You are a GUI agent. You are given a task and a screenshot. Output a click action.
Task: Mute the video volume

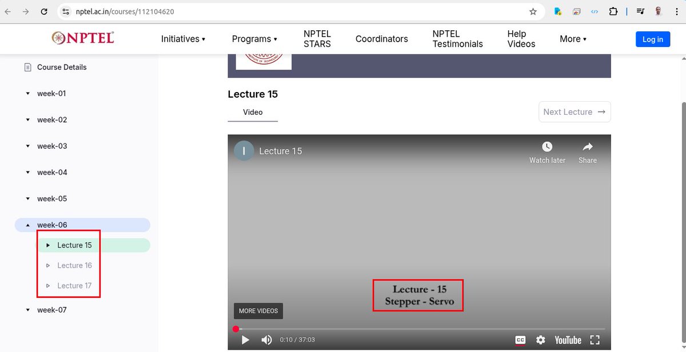pos(266,340)
